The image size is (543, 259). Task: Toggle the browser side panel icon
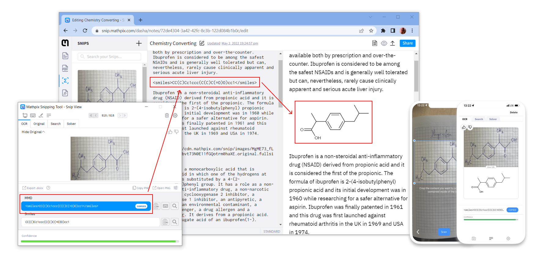393,31
